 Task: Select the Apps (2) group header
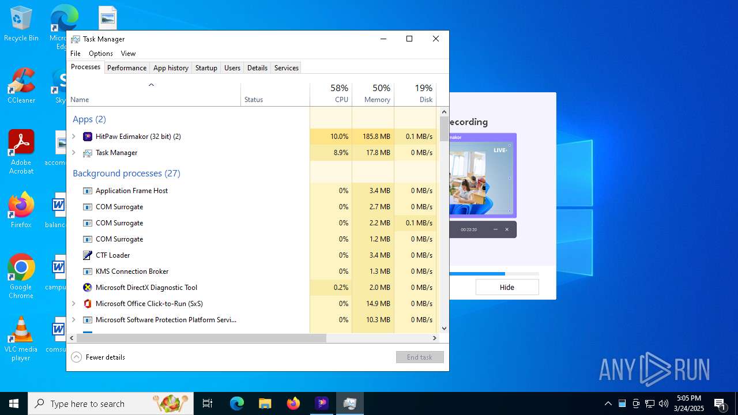(89, 119)
